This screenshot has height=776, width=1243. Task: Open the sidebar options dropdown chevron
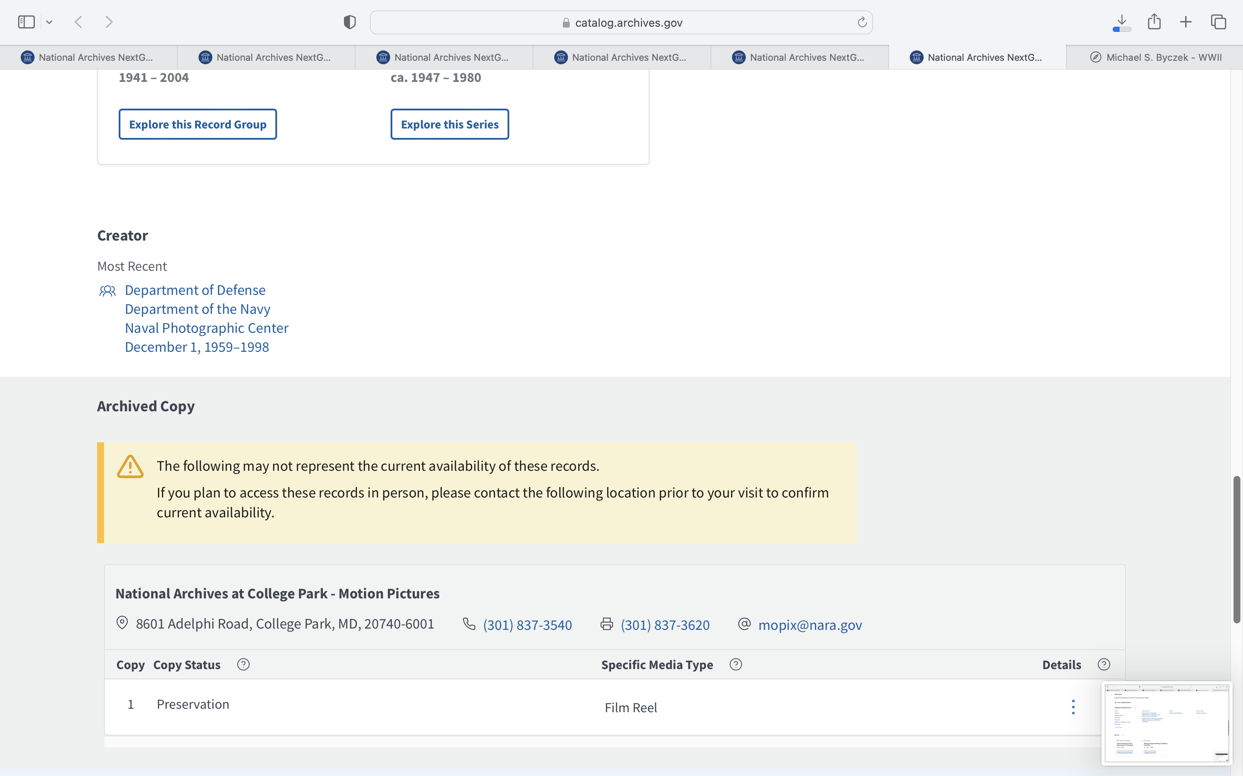click(49, 22)
